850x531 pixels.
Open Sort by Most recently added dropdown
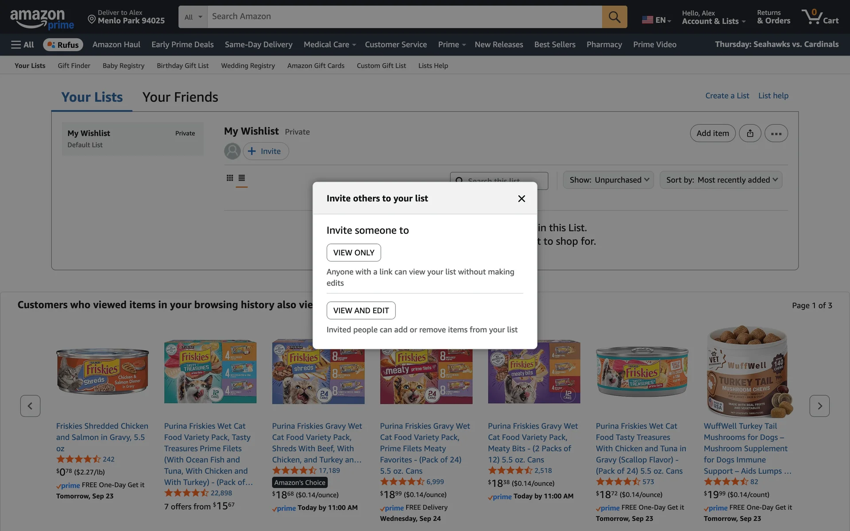pos(721,180)
